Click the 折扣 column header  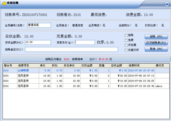point(57,65)
